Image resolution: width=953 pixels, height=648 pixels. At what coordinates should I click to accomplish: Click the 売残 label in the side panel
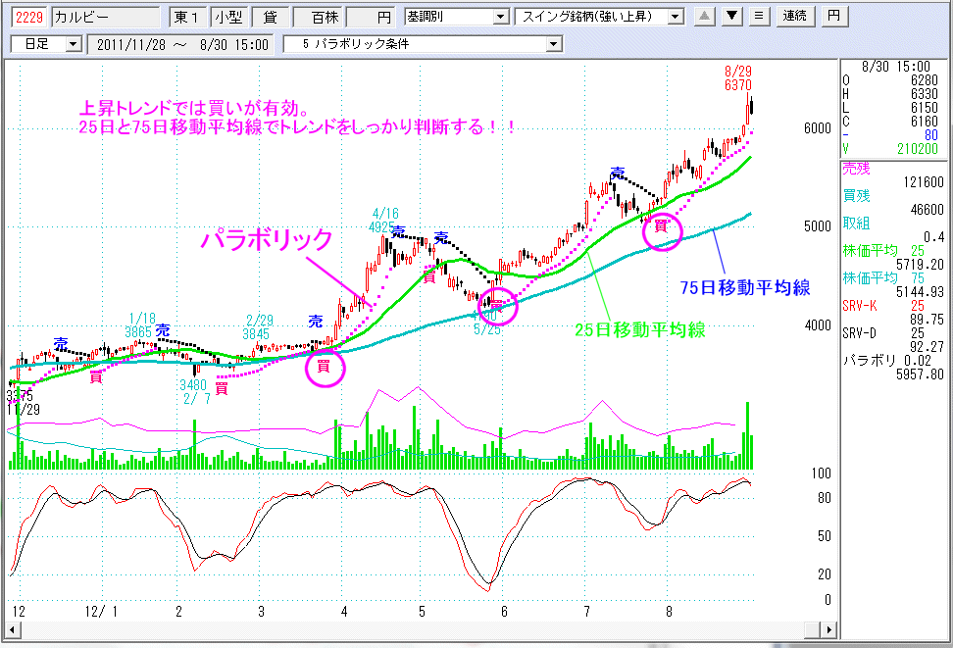tap(856, 169)
